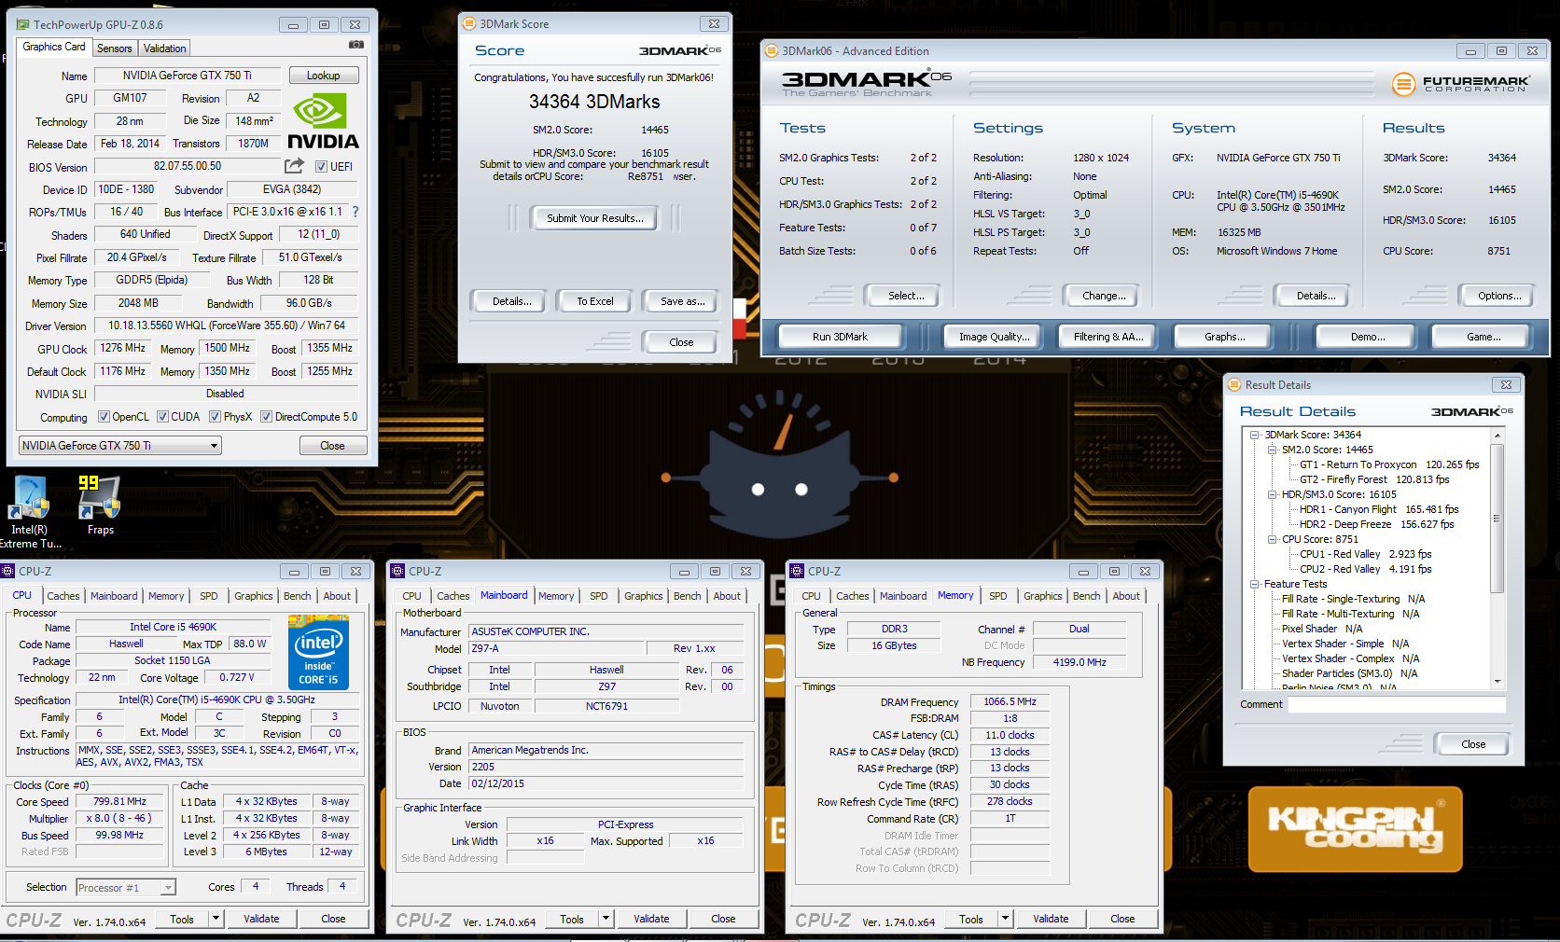Toggle the OpenCL checkbox
Screen dimensions: 1560x942
(x=104, y=417)
